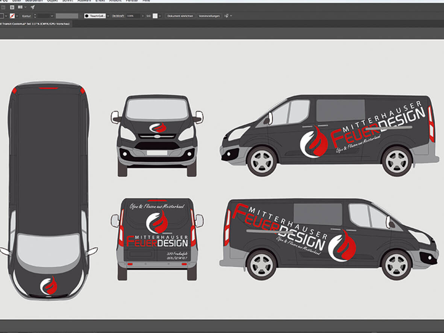Click the opacity 100% input field

coord(133,16)
